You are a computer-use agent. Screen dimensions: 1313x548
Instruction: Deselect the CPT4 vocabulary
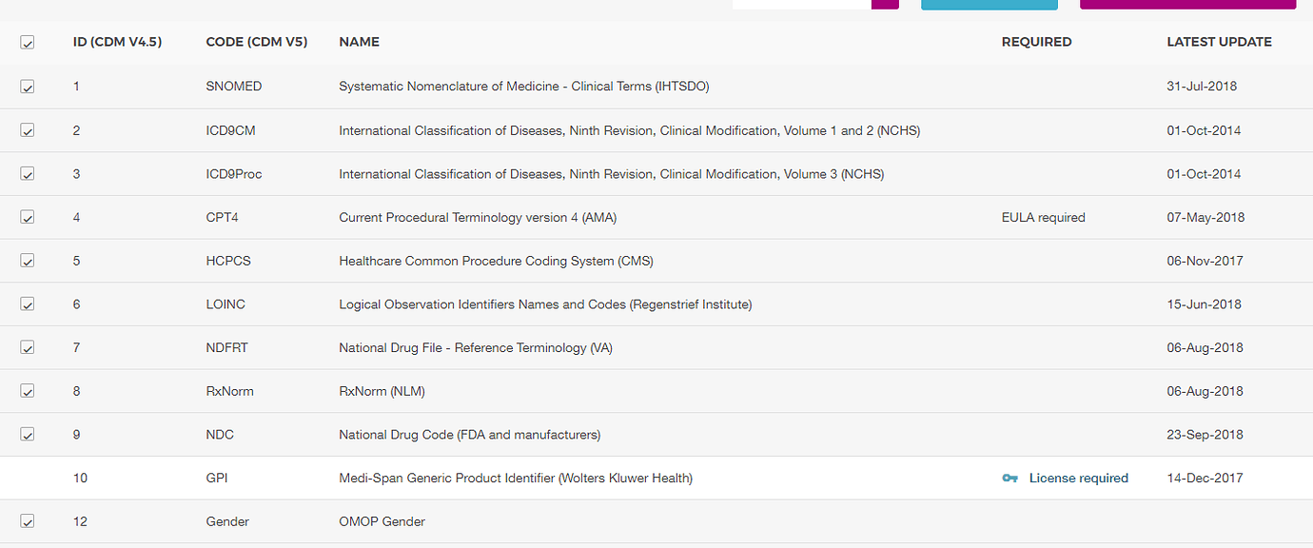click(28, 217)
